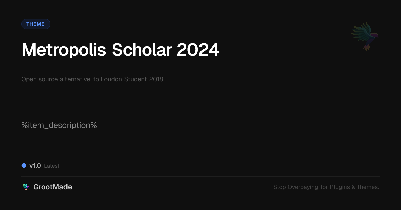Image resolution: width=401 pixels, height=210 pixels.
Task: Click the word Student in the subtitle
Action: [x=134, y=79]
